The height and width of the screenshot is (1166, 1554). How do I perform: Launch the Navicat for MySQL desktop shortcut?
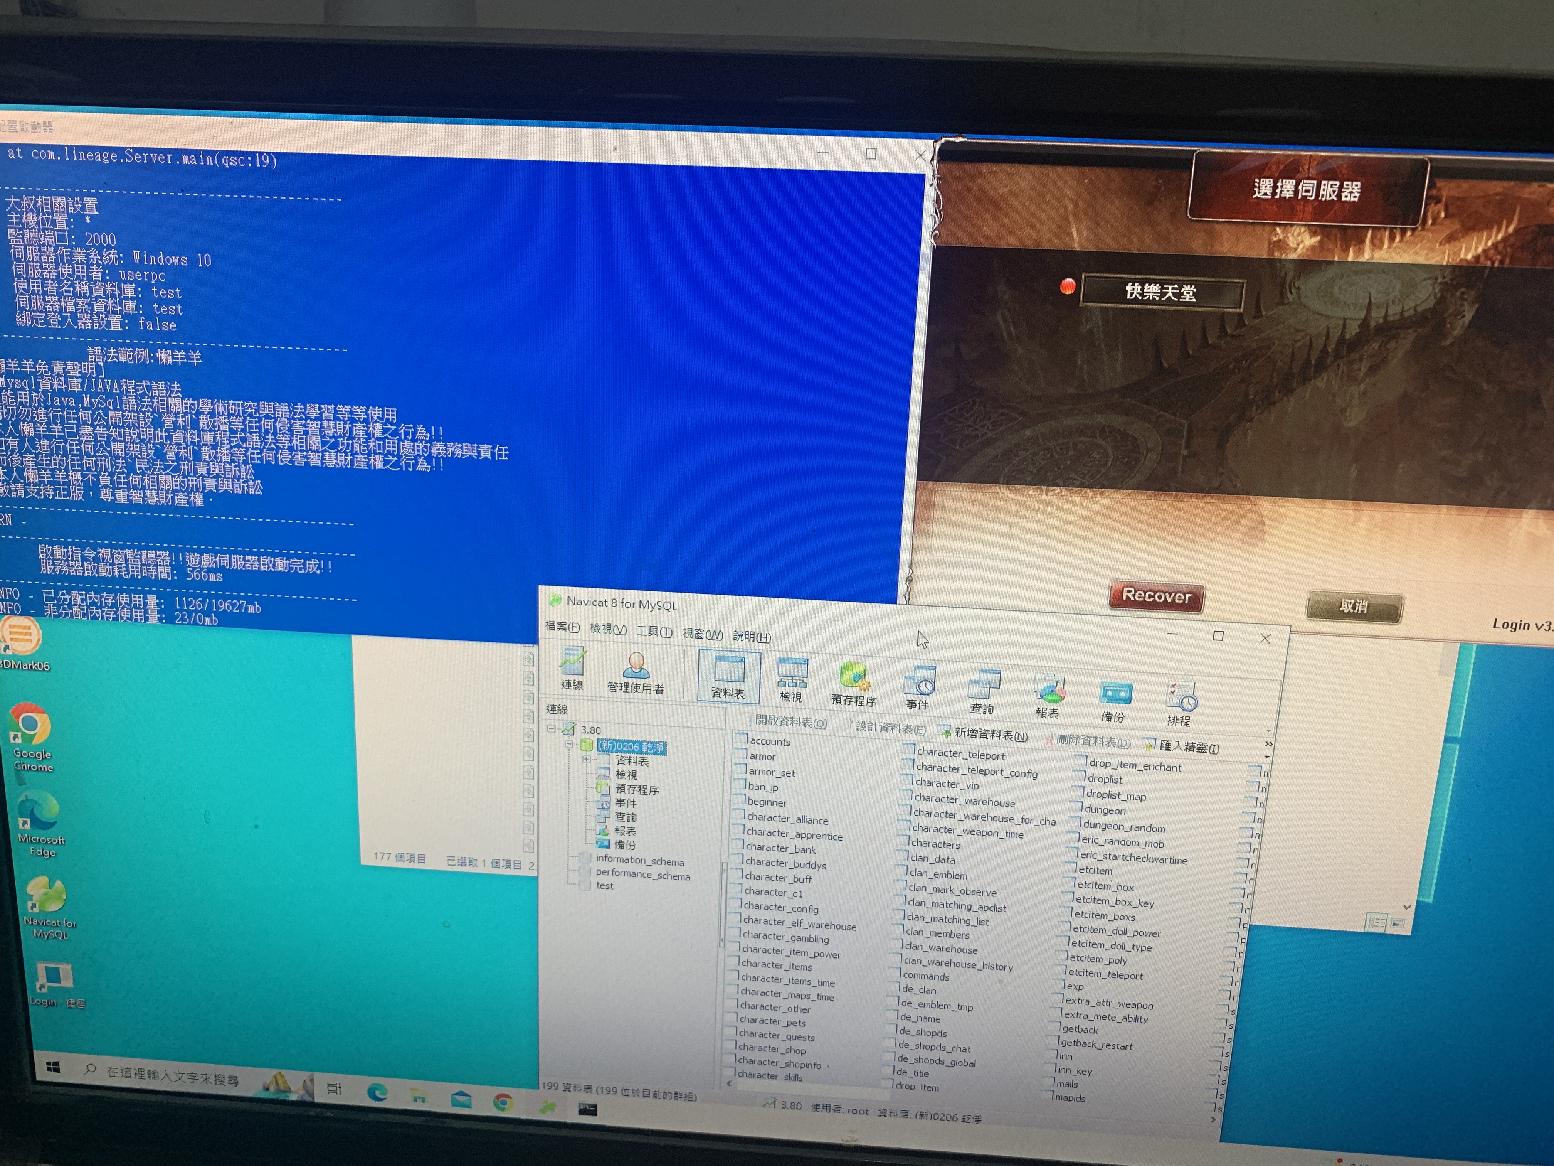49,908
